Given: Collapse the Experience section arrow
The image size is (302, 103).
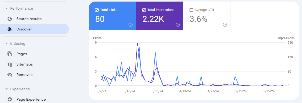Looking at the screenshot, I should [7, 89].
